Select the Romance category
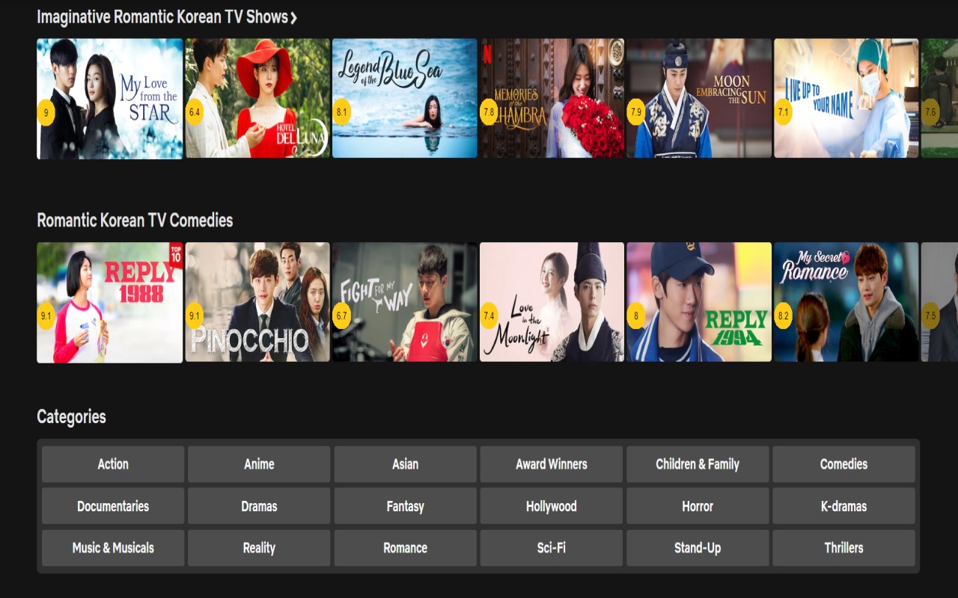The height and width of the screenshot is (598, 958). click(x=405, y=548)
